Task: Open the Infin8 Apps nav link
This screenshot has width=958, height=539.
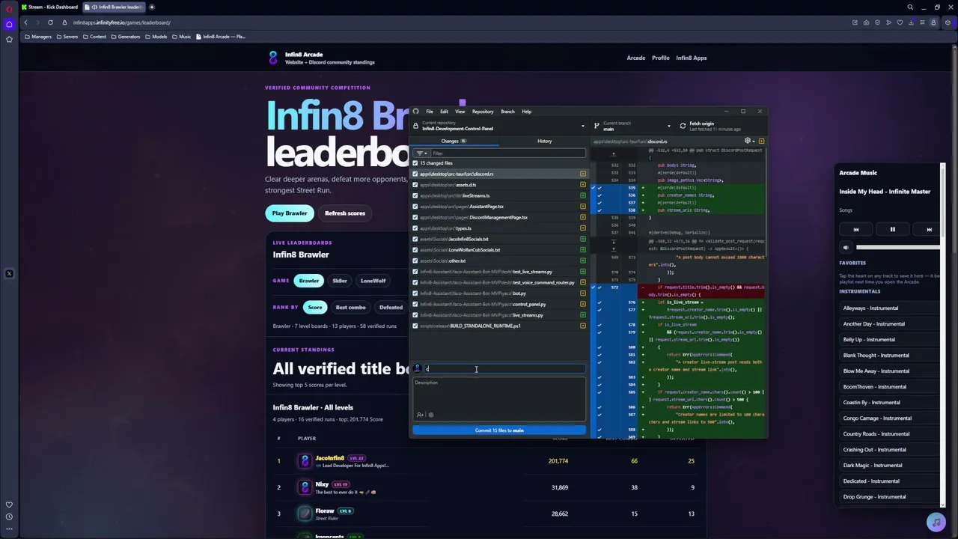Action: [692, 58]
